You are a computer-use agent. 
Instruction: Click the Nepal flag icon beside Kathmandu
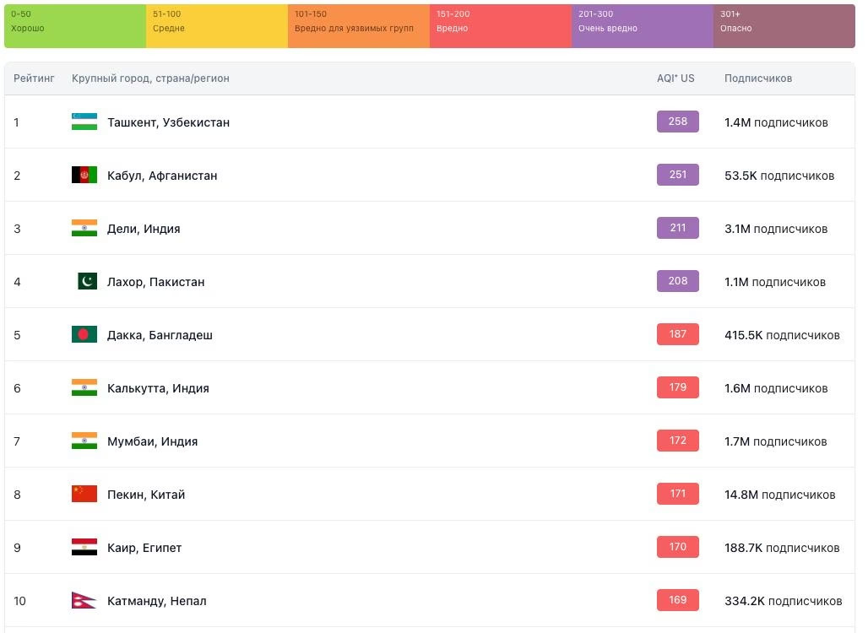pyautogui.click(x=84, y=600)
